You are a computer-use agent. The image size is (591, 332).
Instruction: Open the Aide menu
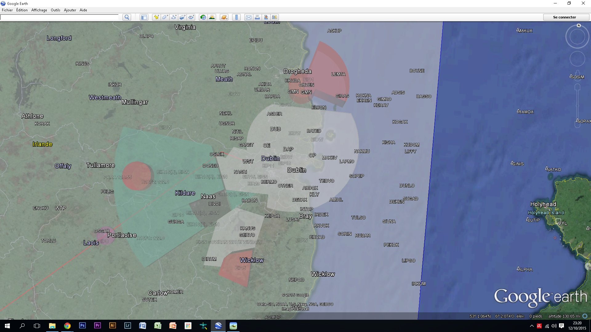[83, 10]
